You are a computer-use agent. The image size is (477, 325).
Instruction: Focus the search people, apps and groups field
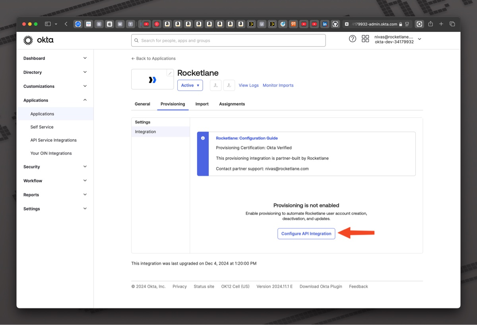[x=229, y=41]
